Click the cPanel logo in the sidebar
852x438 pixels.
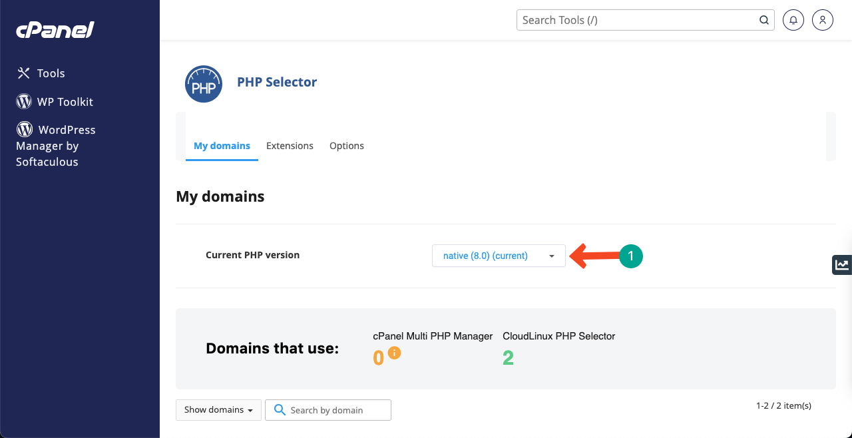coord(55,30)
